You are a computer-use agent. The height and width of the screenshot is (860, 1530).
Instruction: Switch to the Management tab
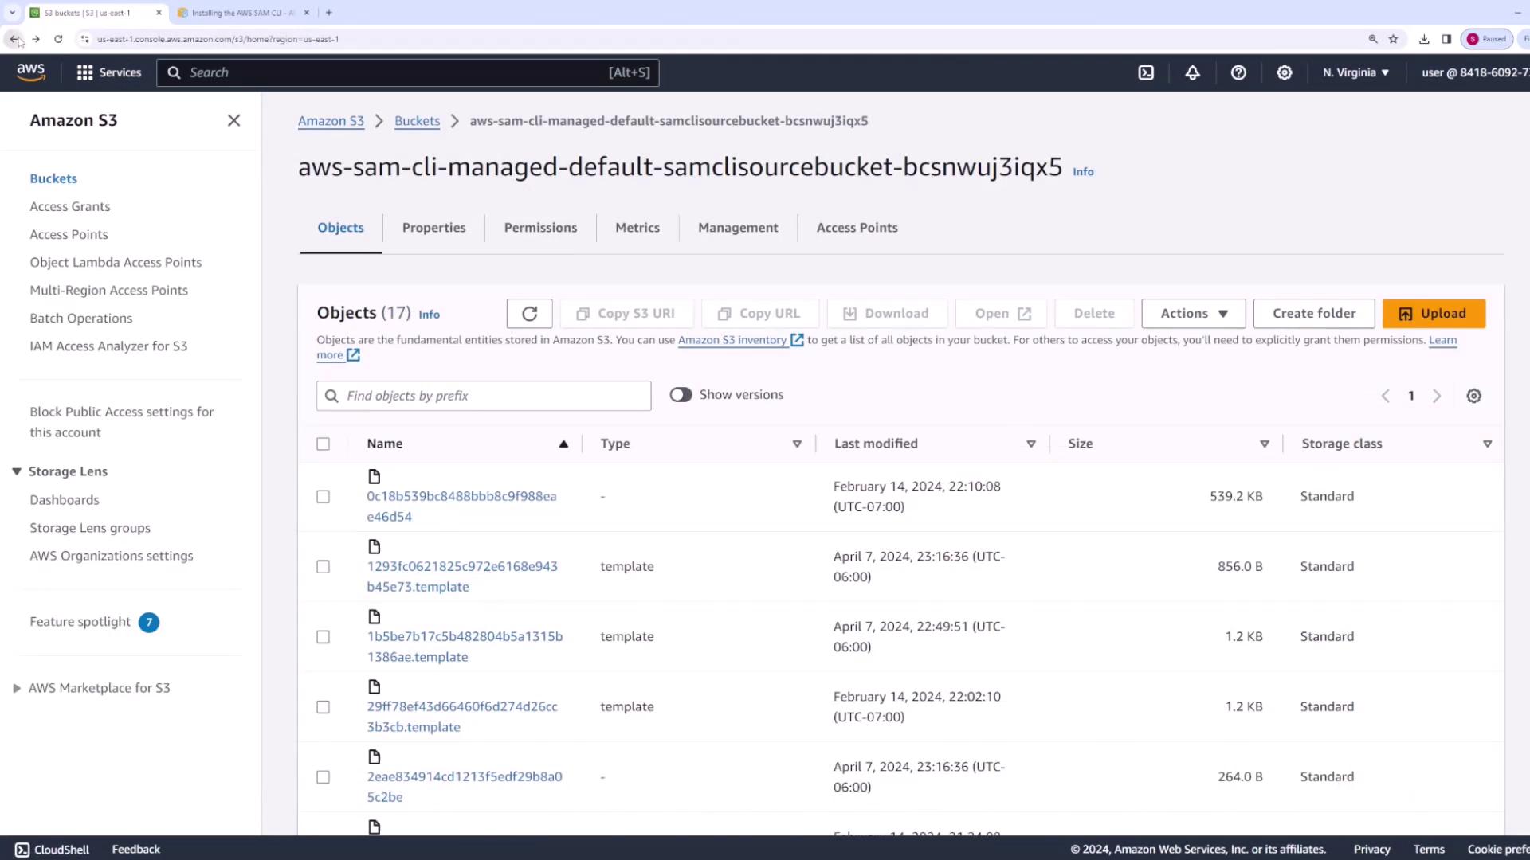click(x=738, y=228)
